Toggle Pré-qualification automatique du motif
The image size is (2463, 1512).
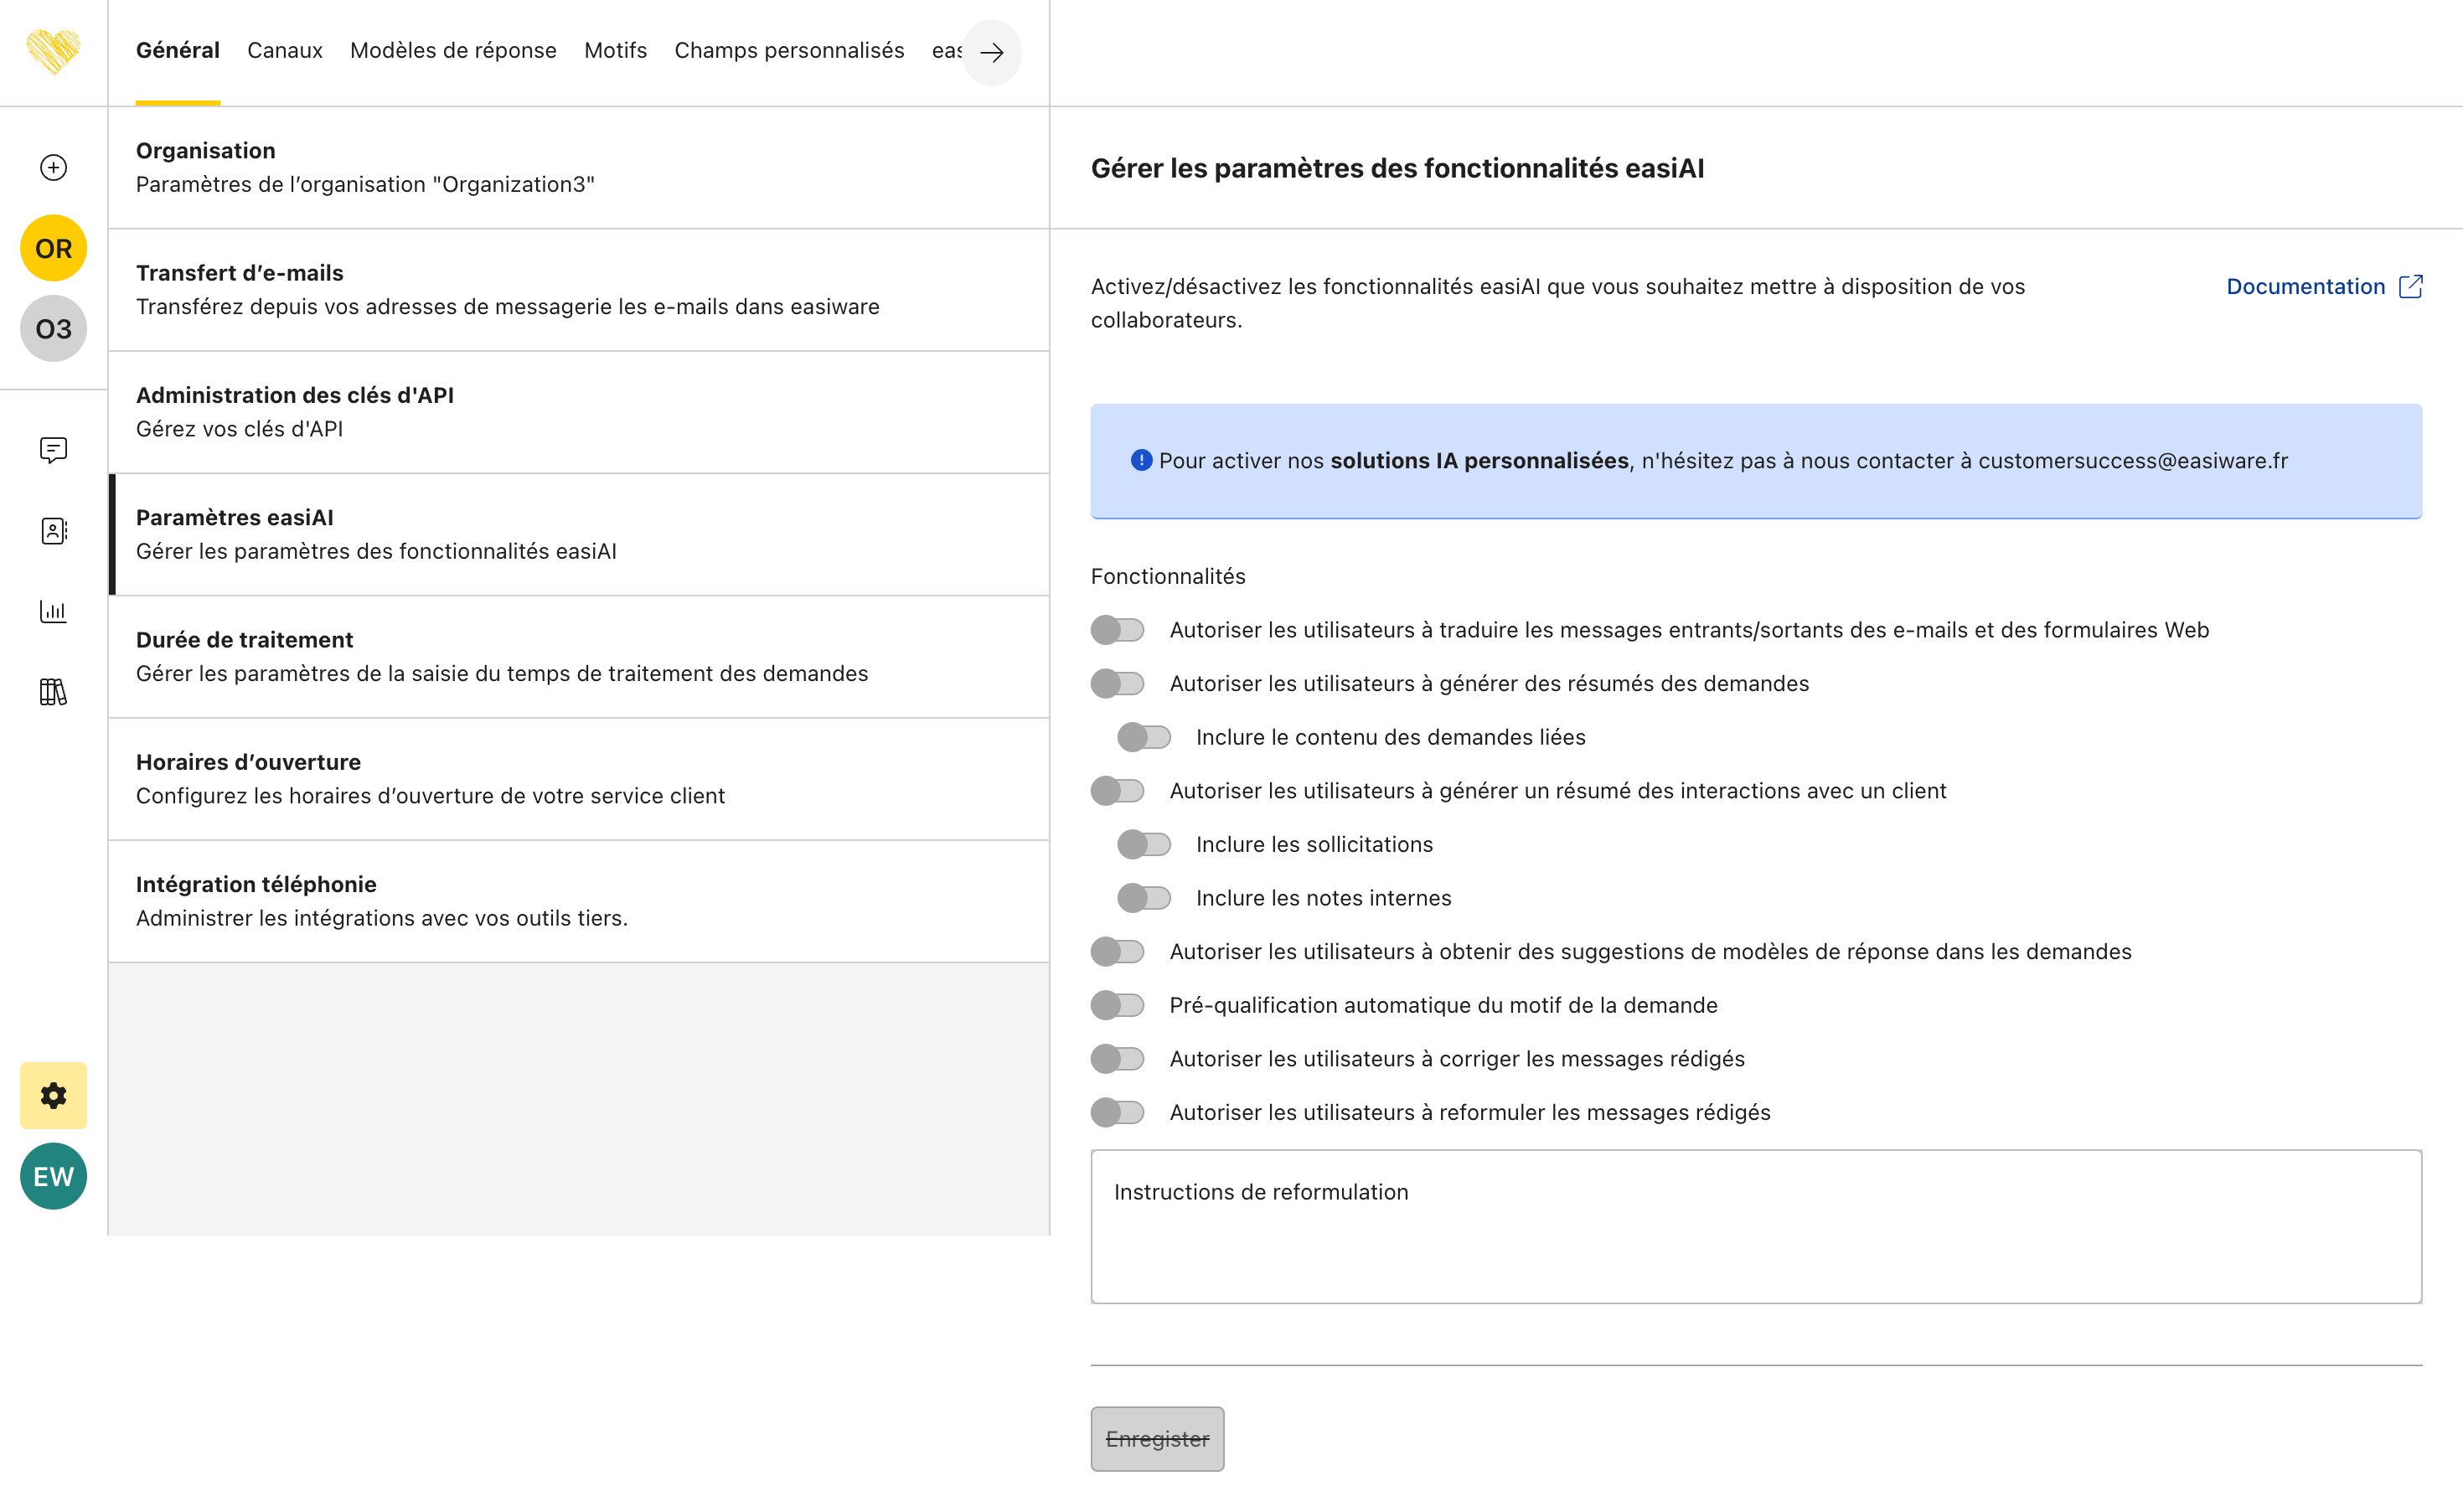click(1117, 1005)
